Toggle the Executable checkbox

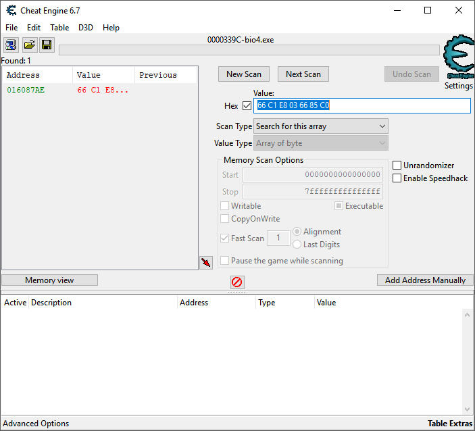pyautogui.click(x=339, y=206)
